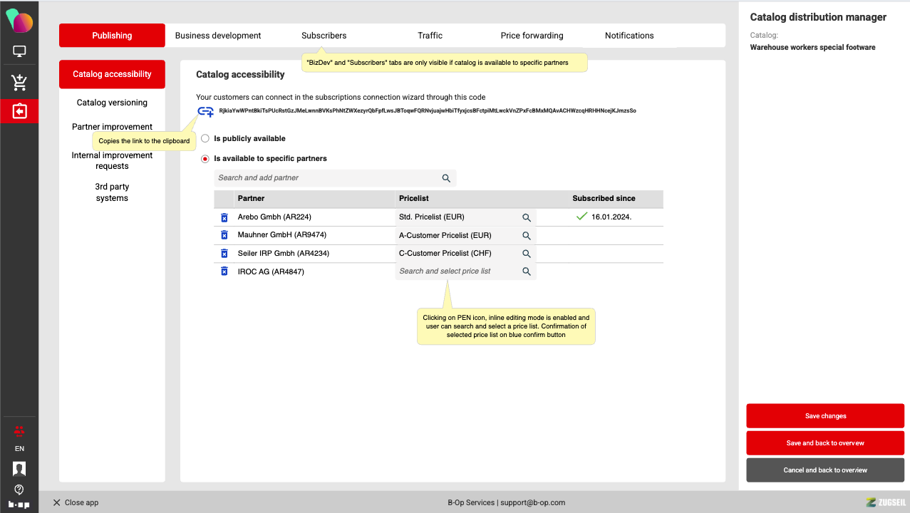Open the A-Customer Pricelist (EUR) search selector
The height and width of the screenshot is (513, 910).
tap(527, 236)
